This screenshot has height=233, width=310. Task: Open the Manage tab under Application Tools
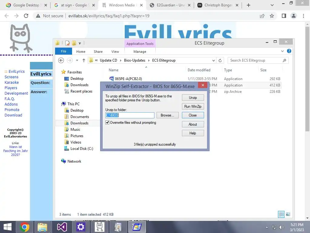[x=140, y=52]
